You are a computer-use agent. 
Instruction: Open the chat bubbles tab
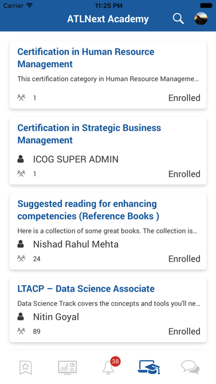click(x=190, y=367)
